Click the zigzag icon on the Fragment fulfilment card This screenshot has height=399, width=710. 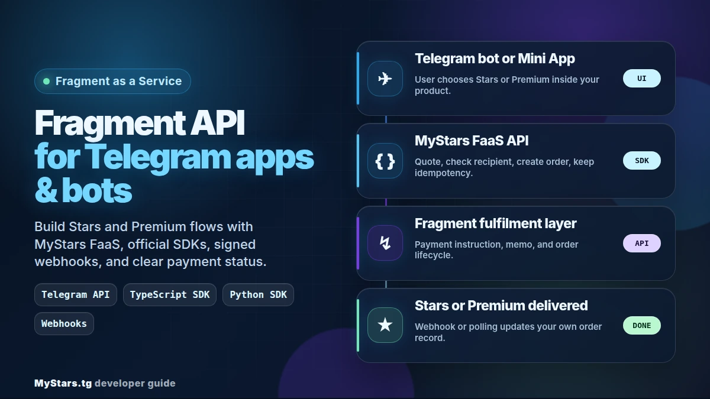385,243
